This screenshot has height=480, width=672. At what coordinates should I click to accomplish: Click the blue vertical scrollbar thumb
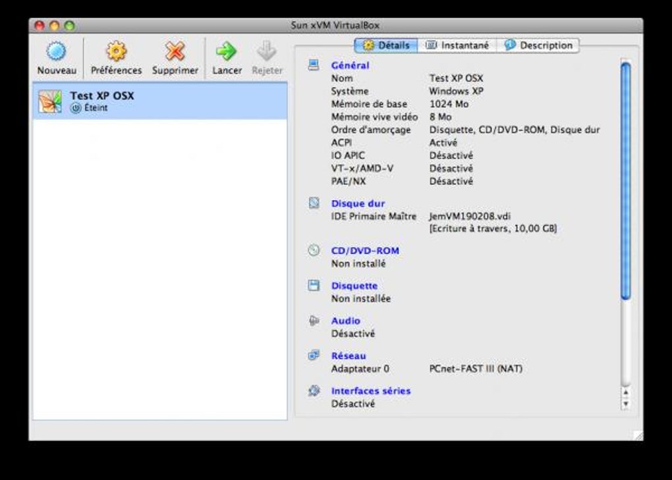626,180
